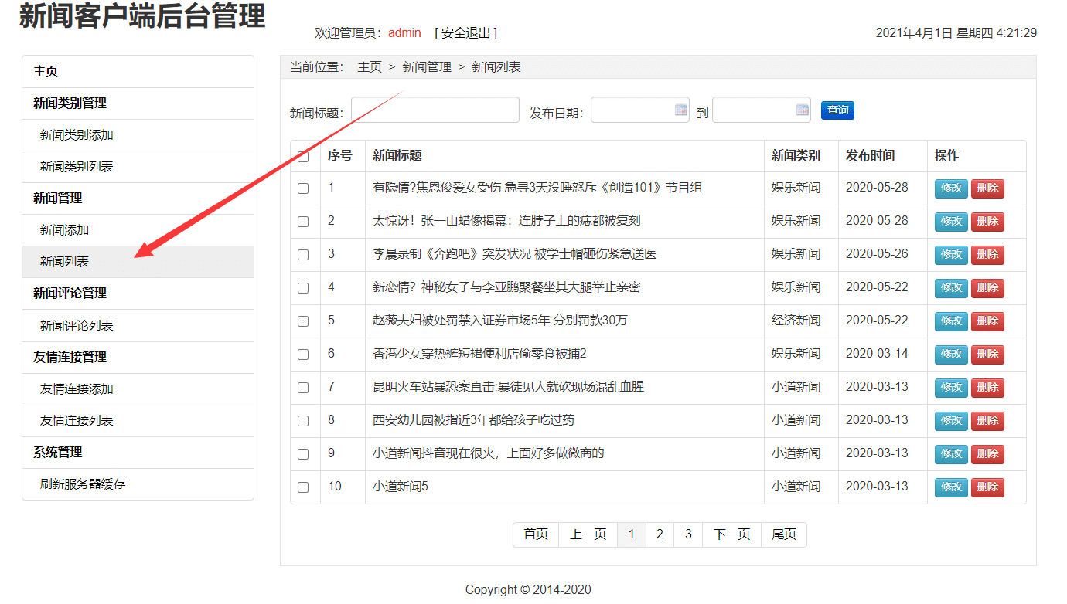This screenshot has width=1067, height=604.
Task: Check the box for news row 10
Action: 303,487
